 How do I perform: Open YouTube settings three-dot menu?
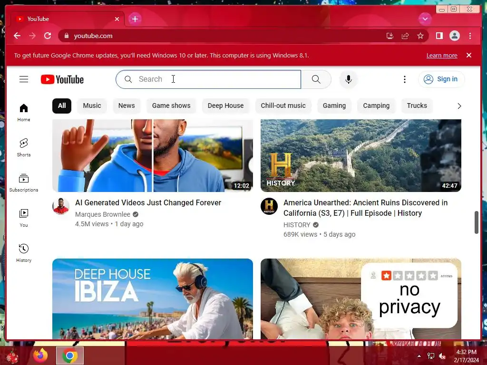[404, 79]
